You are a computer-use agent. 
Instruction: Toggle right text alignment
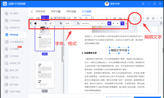pyautogui.click(x=118, y=24)
